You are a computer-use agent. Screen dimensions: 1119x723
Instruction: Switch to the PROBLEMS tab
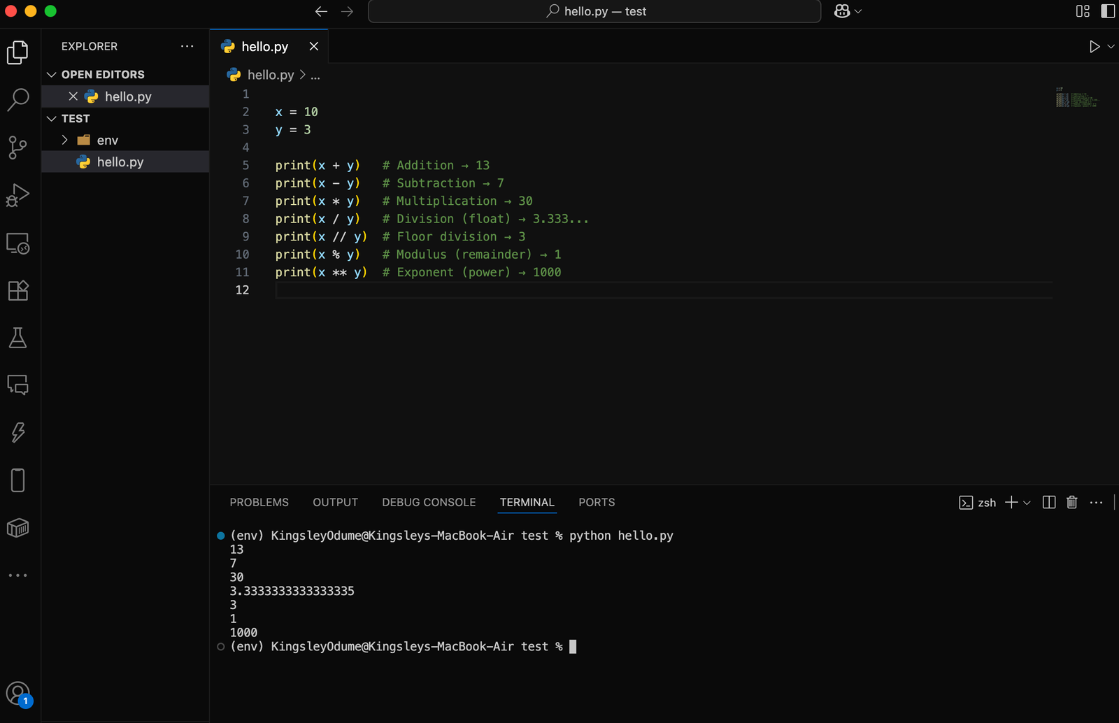click(259, 502)
